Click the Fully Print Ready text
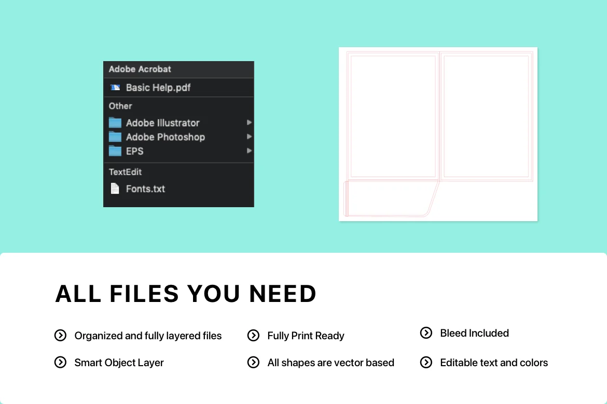This screenshot has width=607, height=404. [306, 336]
